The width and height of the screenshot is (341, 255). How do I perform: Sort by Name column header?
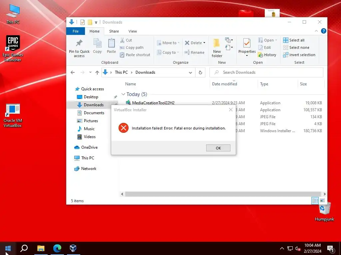click(x=131, y=84)
